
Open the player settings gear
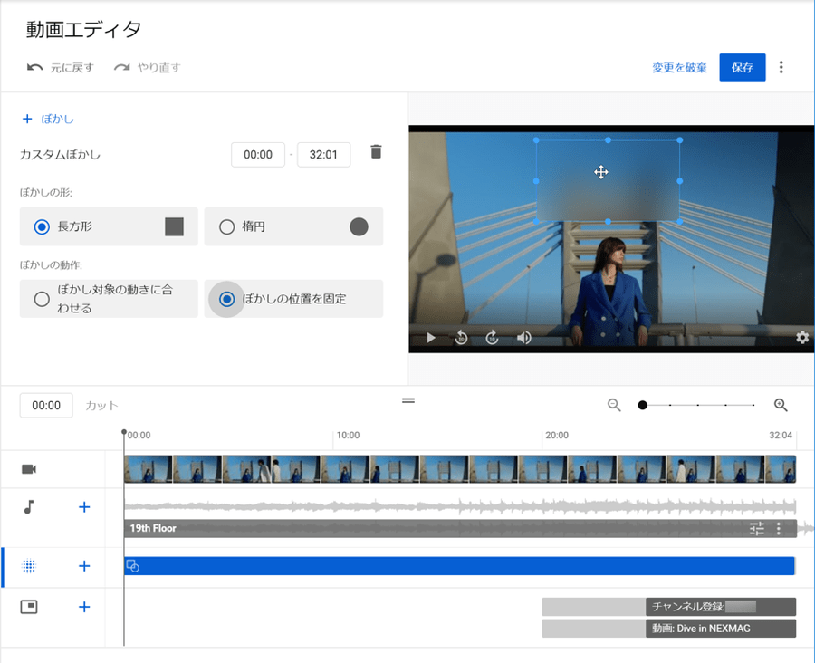[x=801, y=338]
